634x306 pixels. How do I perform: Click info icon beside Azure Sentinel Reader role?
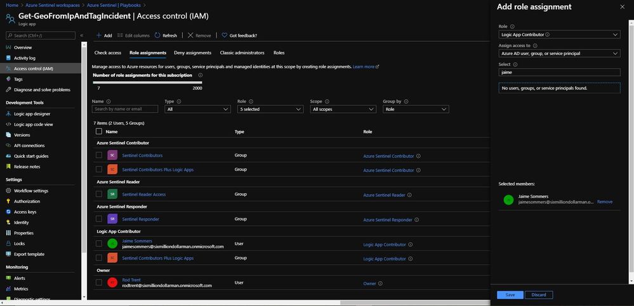point(409,195)
